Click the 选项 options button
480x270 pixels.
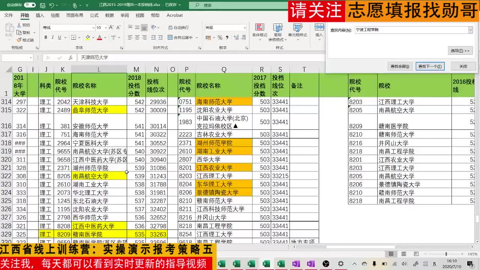pyautogui.click(x=460, y=51)
